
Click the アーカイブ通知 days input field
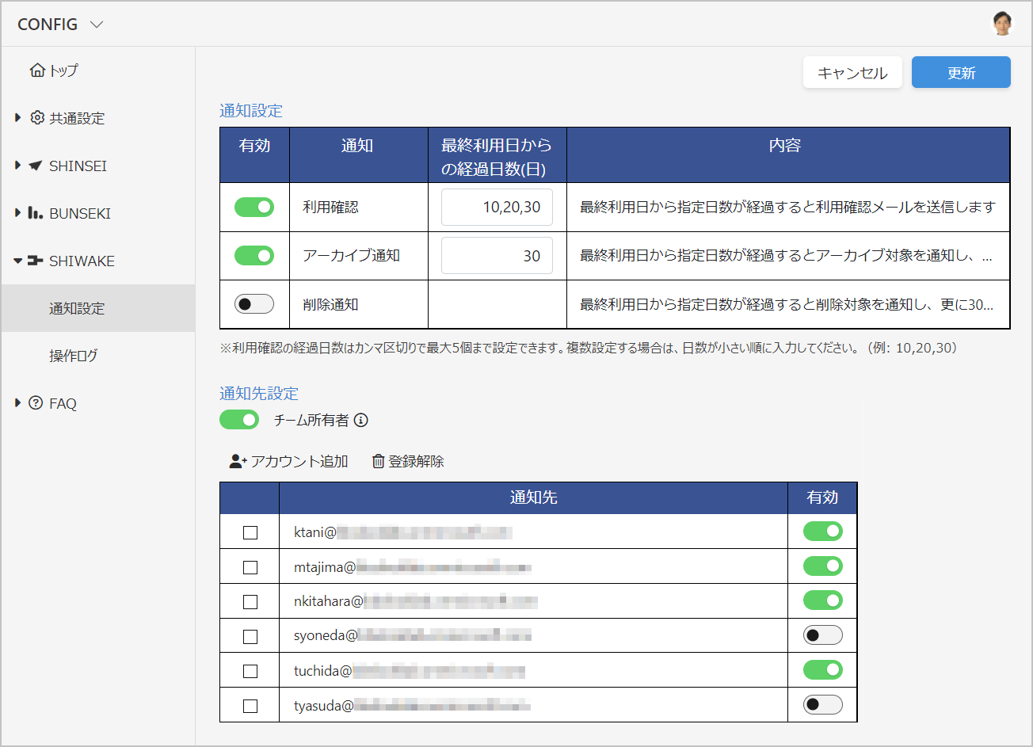pos(497,256)
